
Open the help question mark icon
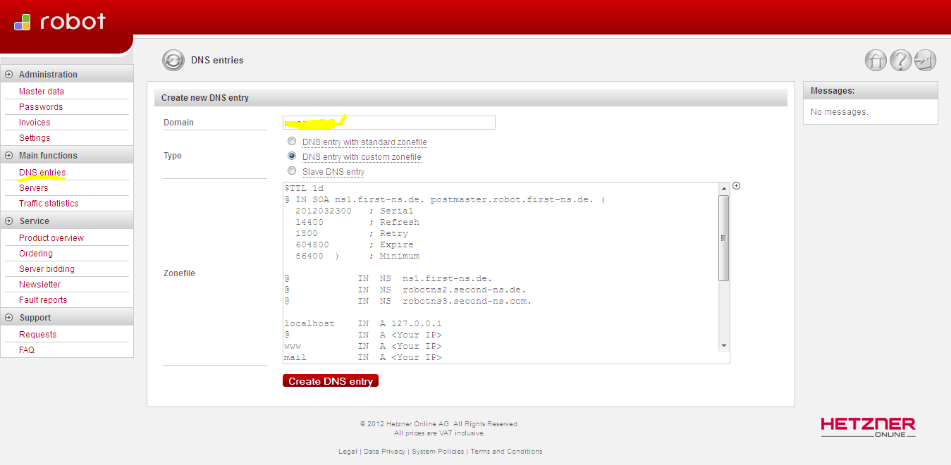(900, 61)
